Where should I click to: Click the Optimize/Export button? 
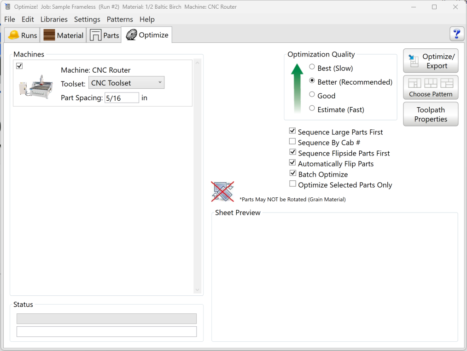pyautogui.click(x=431, y=61)
